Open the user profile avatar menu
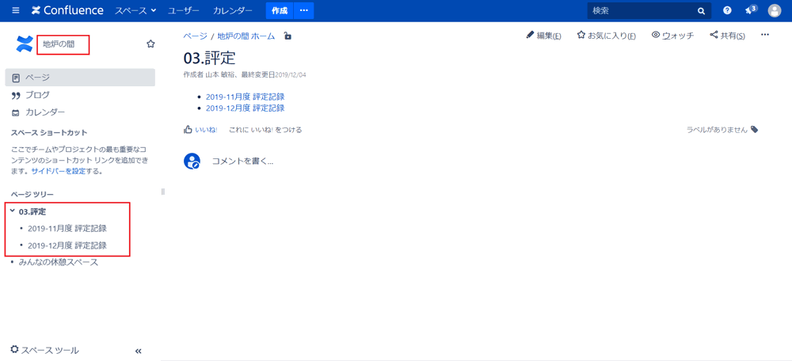This screenshot has width=792, height=361. (775, 11)
